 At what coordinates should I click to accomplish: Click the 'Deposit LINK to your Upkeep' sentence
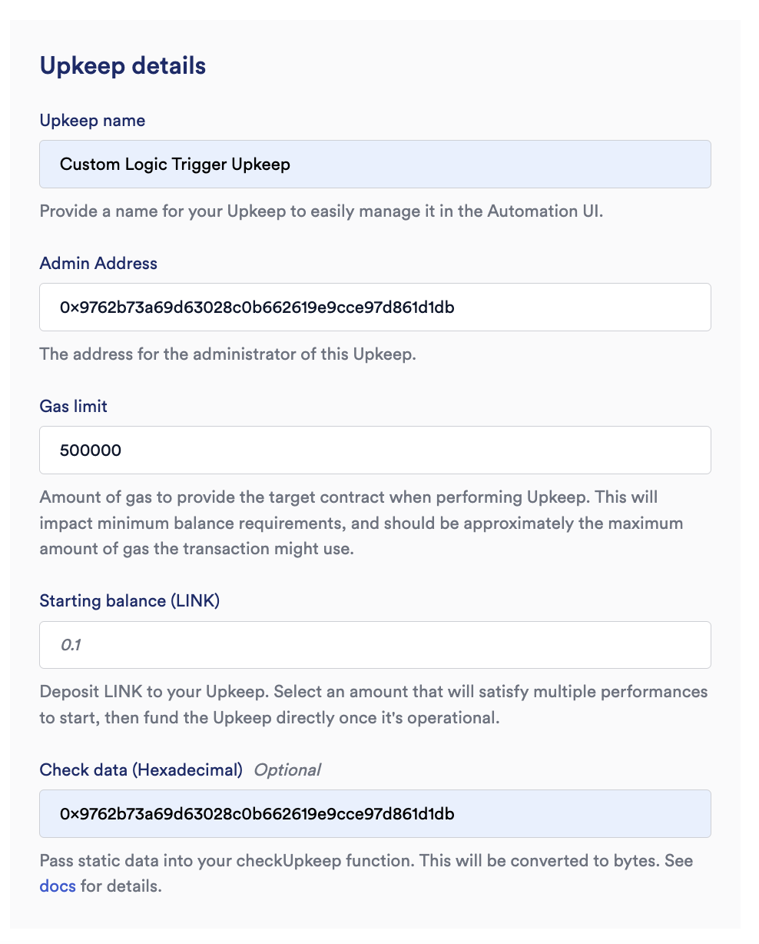point(154,691)
